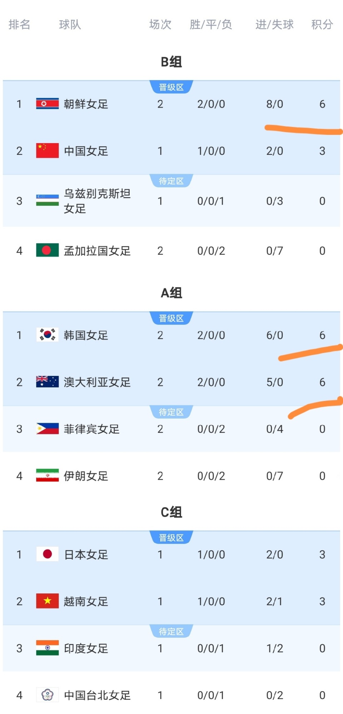Tap the Philippines flag icon
Screen dimensions: 343x714
[x=47, y=429]
